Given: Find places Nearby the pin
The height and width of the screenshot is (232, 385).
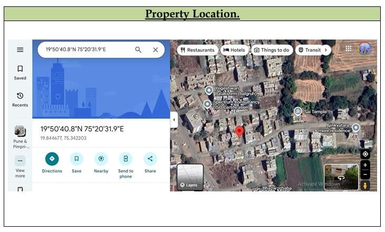Looking at the screenshot, I should (x=101, y=163).
